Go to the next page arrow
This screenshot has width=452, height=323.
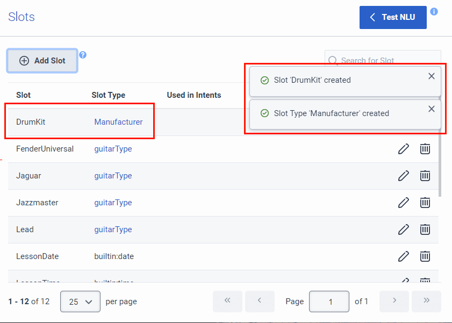click(394, 301)
